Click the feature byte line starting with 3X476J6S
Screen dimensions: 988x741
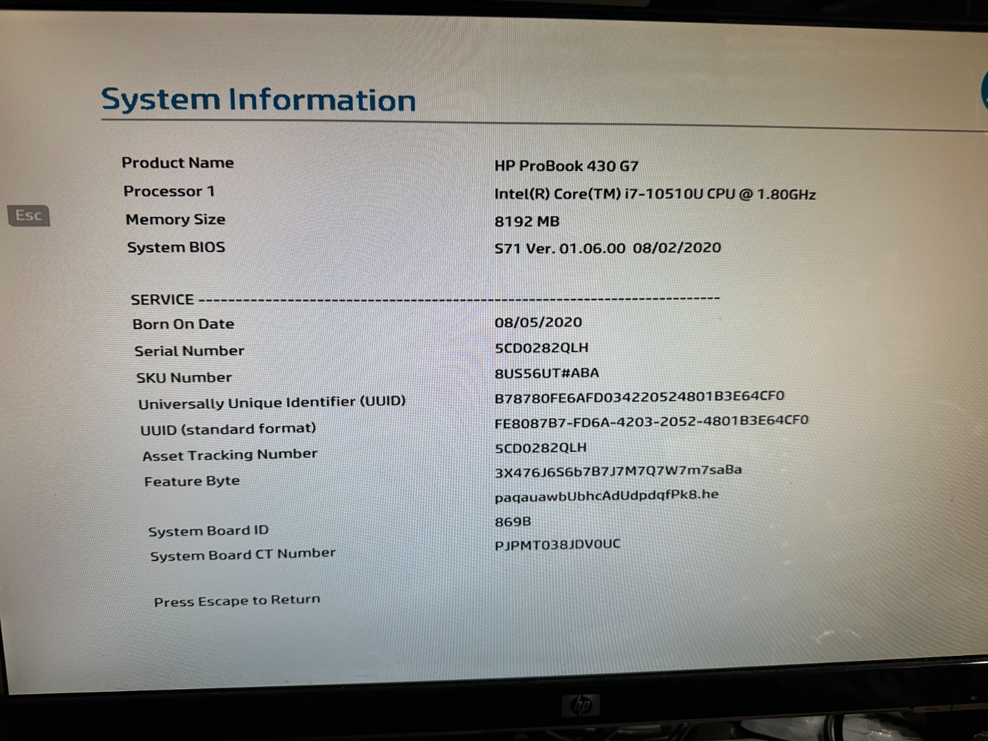click(x=618, y=471)
